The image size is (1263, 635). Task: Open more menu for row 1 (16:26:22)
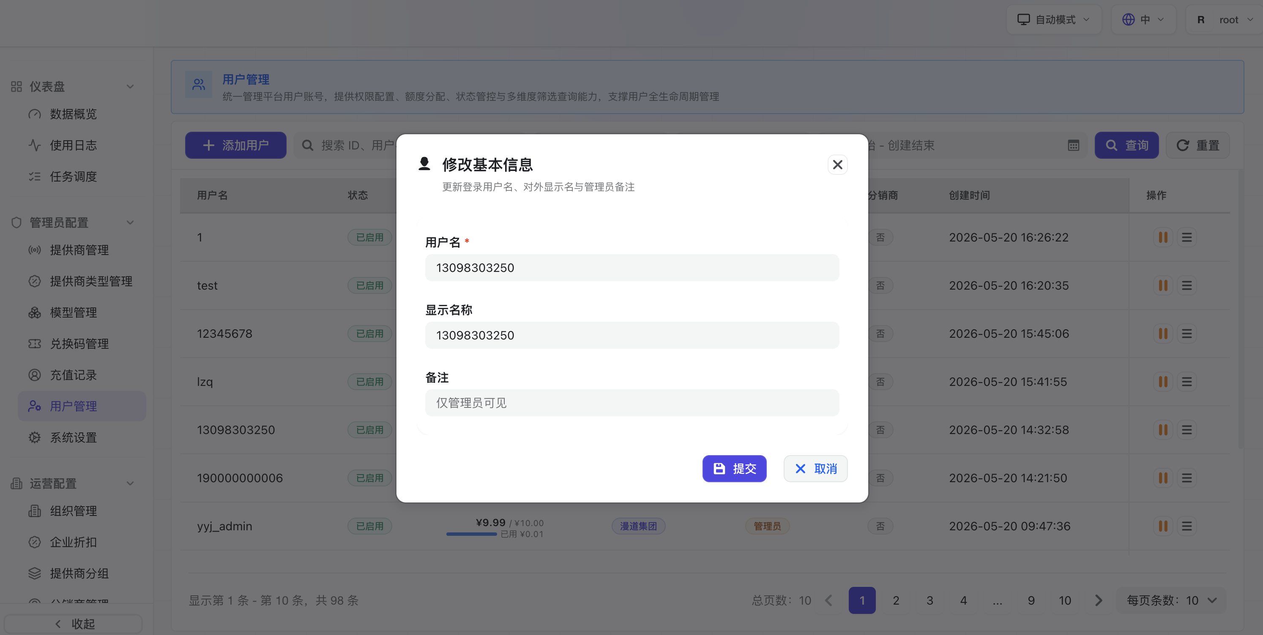[x=1186, y=237]
